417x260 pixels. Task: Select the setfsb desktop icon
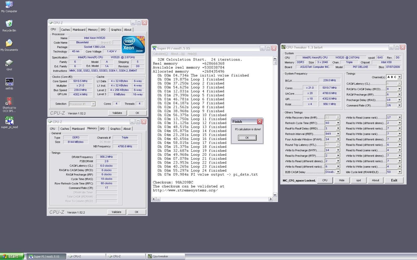(9, 84)
